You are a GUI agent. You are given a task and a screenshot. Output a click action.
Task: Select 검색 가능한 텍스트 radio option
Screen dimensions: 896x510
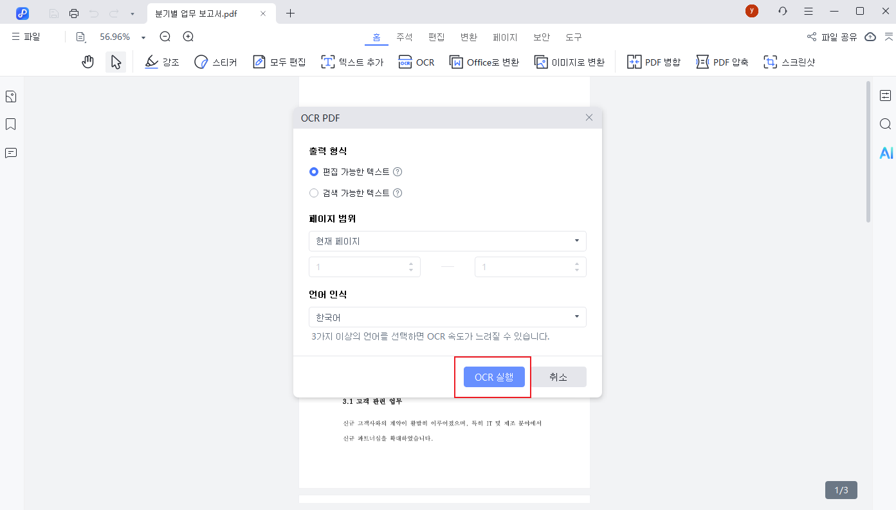click(x=314, y=193)
